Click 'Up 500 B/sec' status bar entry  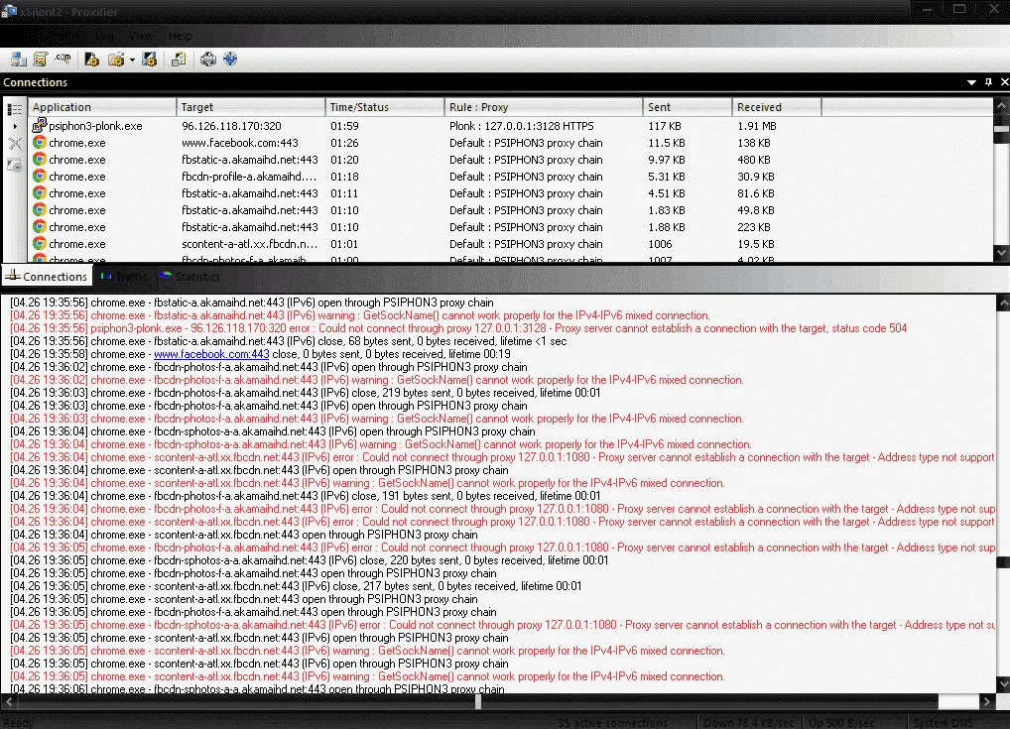841,723
